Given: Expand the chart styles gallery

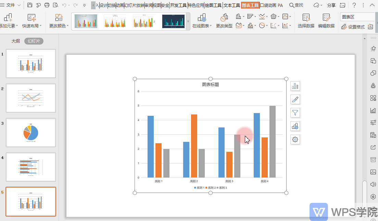Looking at the screenshot, I should click(x=188, y=22).
